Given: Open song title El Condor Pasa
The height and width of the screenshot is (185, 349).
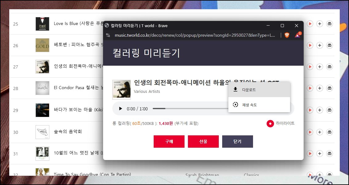Looking at the screenshot, I should (79, 88).
